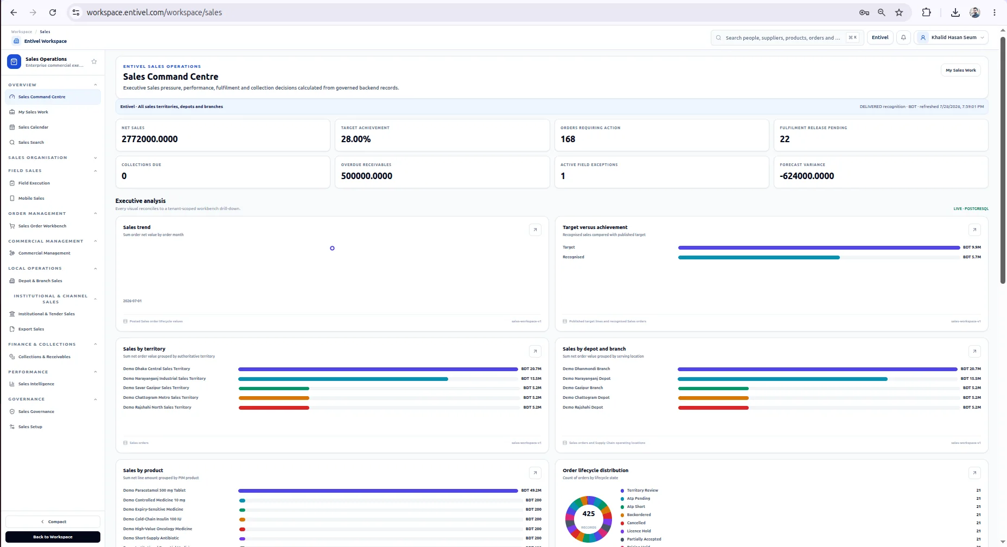Collapse the Performance section chevron

(x=95, y=372)
